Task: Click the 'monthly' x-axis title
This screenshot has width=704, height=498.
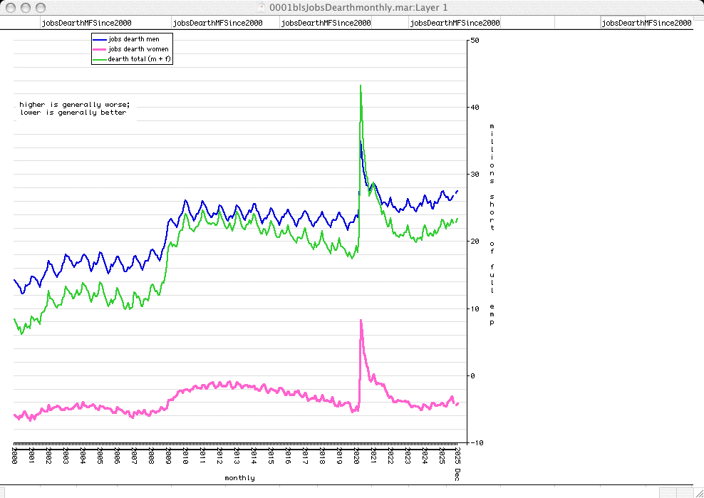Action: click(239, 478)
